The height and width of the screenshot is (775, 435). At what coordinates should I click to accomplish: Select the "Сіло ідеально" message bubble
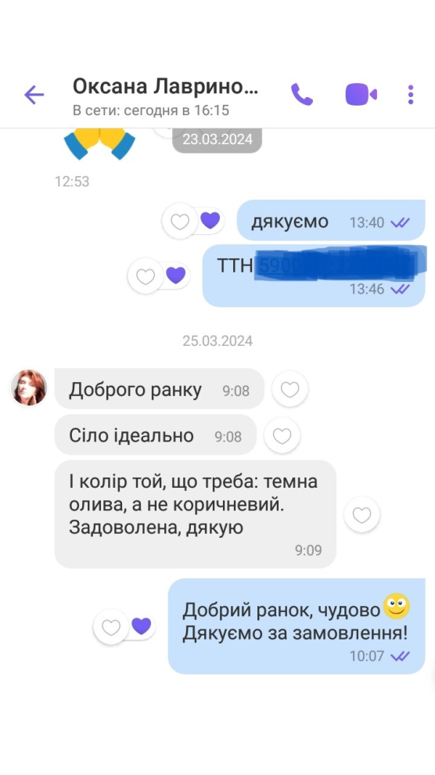[x=156, y=435]
